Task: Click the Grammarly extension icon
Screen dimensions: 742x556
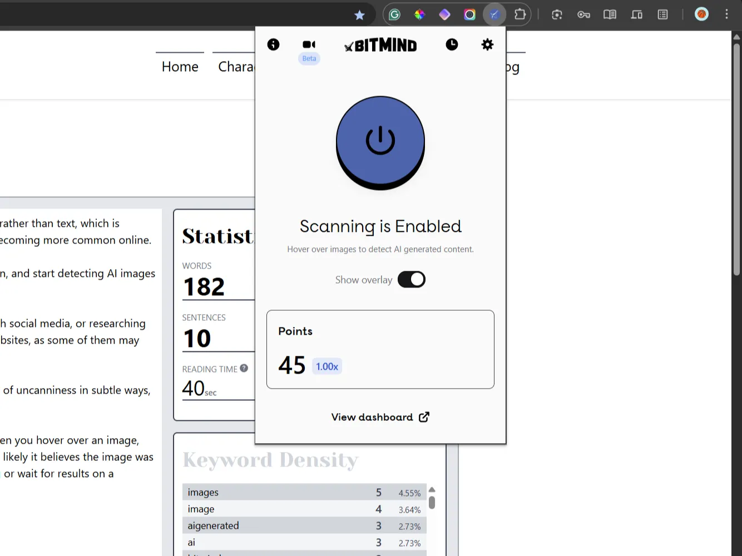Action: pos(394,14)
